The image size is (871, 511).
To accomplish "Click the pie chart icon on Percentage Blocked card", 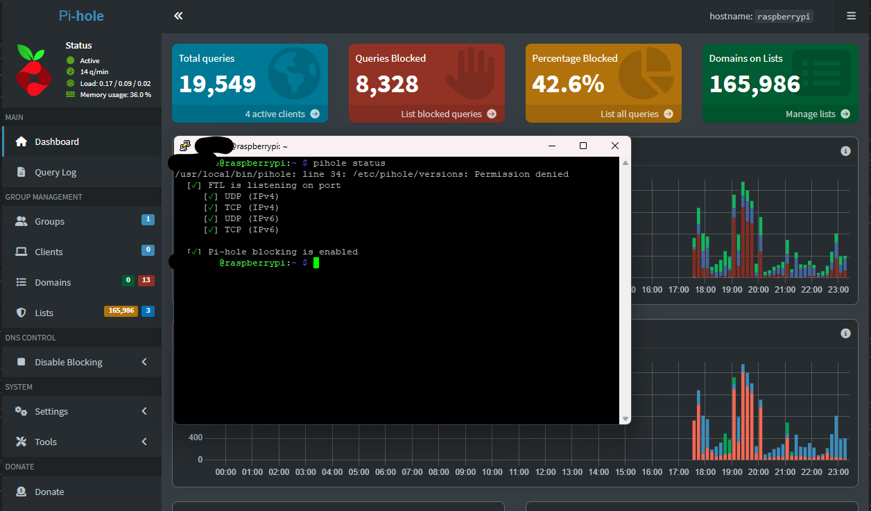I will 647,73.
